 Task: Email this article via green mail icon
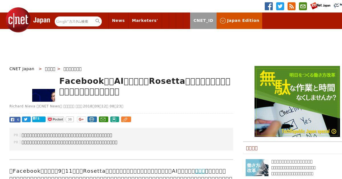tap(103, 119)
